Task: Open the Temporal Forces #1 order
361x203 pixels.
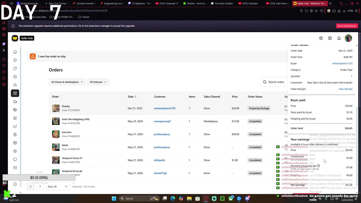Action: (72, 158)
